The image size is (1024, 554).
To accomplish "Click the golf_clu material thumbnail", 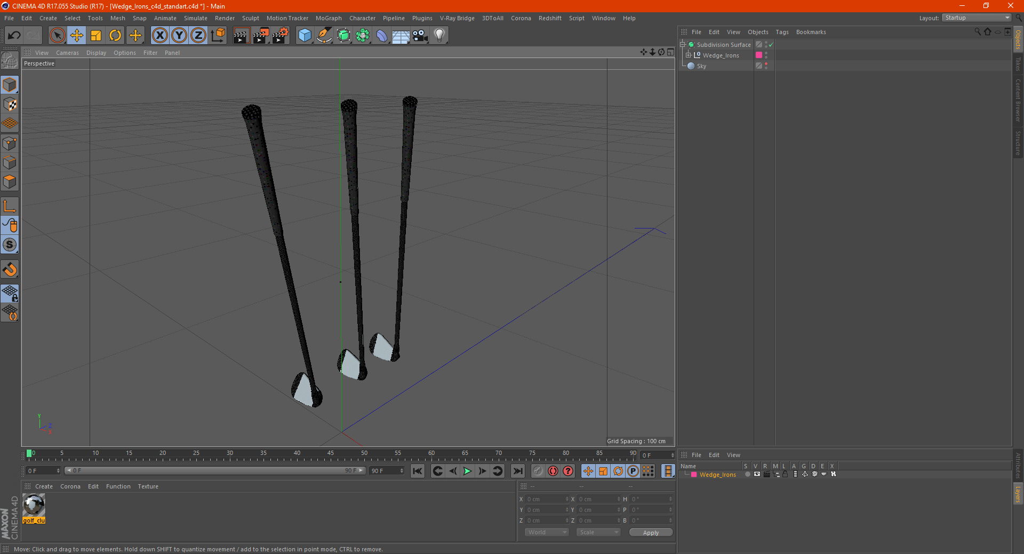I will point(34,504).
